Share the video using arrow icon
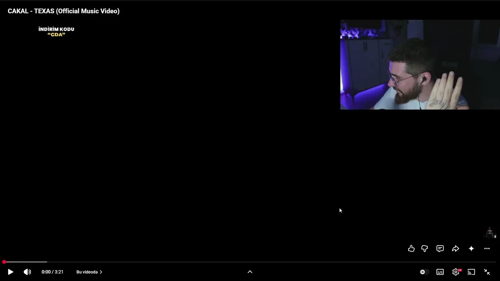This screenshot has height=281, width=500. 455,249
